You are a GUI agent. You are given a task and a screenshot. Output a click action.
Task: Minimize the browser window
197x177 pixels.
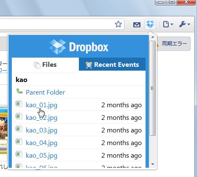[x=161, y=2]
